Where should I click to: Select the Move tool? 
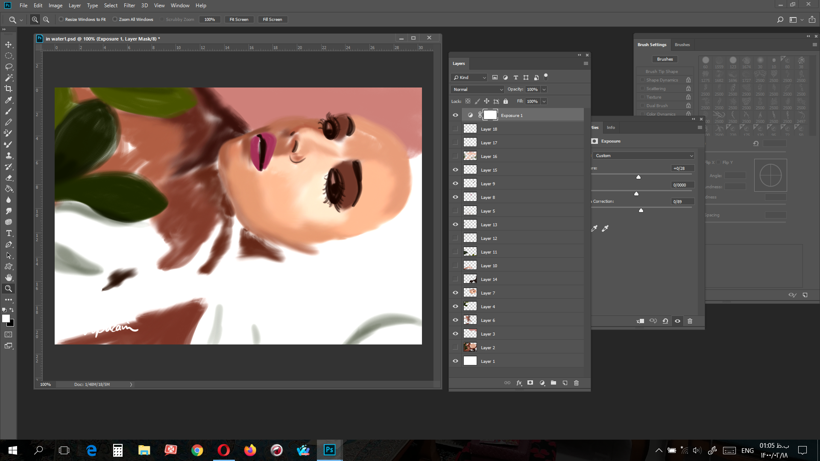click(x=9, y=45)
